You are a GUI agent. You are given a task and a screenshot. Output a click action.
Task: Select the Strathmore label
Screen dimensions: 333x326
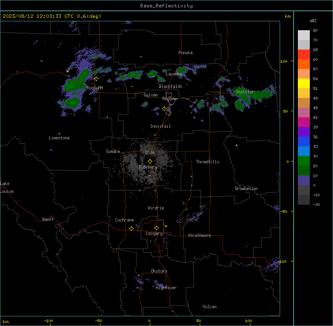pos(199,235)
